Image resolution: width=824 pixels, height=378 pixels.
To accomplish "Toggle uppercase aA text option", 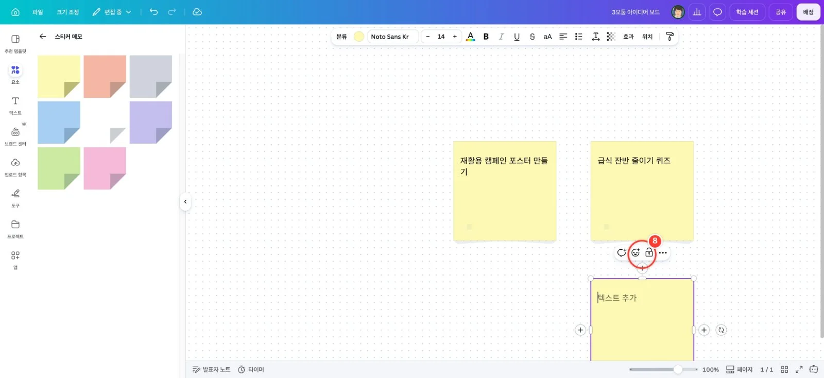I will pyautogui.click(x=547, y=37).
